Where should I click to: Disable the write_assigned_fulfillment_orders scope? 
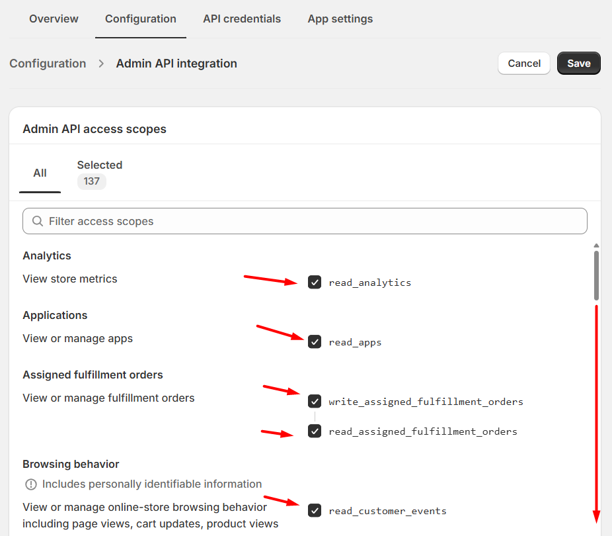[x=315, y=402]
